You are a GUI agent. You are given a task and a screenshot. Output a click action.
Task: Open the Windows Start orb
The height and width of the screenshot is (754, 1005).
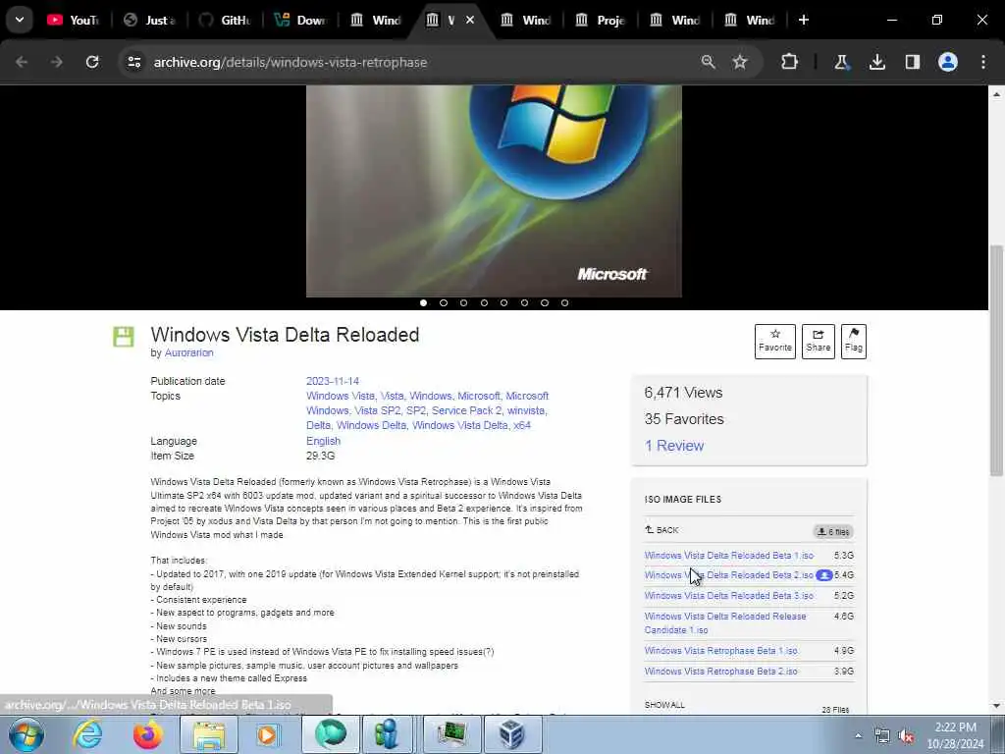tap(26, 734)
